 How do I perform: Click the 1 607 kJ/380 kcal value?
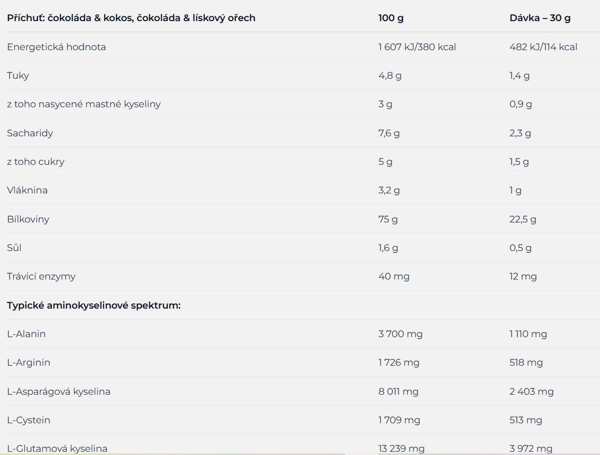417,47
